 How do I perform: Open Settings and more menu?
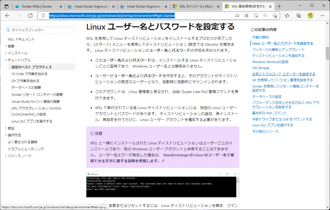click(322, 15)
